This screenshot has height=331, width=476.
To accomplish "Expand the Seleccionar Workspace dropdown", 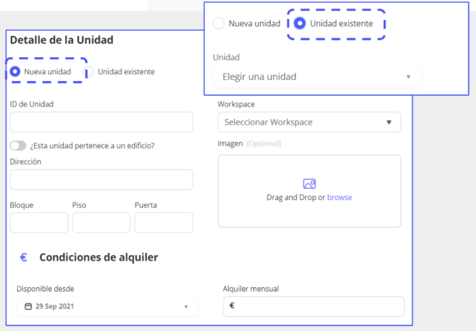I will [309, 122].
